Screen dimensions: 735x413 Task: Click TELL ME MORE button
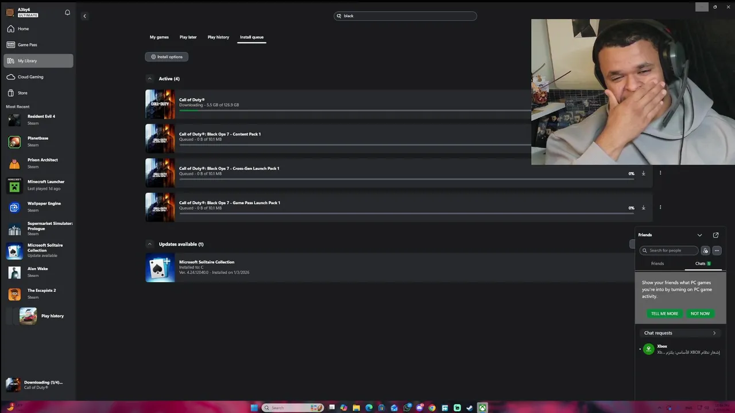click(664, 314)
